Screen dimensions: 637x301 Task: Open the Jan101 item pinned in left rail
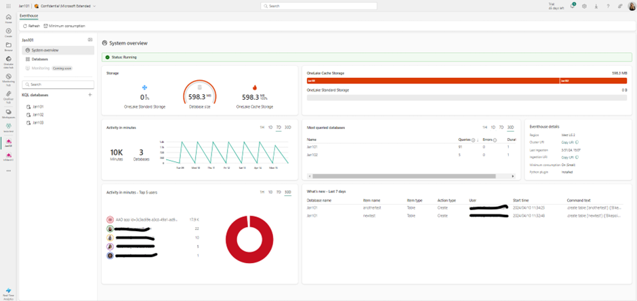[x=9, y=143]
